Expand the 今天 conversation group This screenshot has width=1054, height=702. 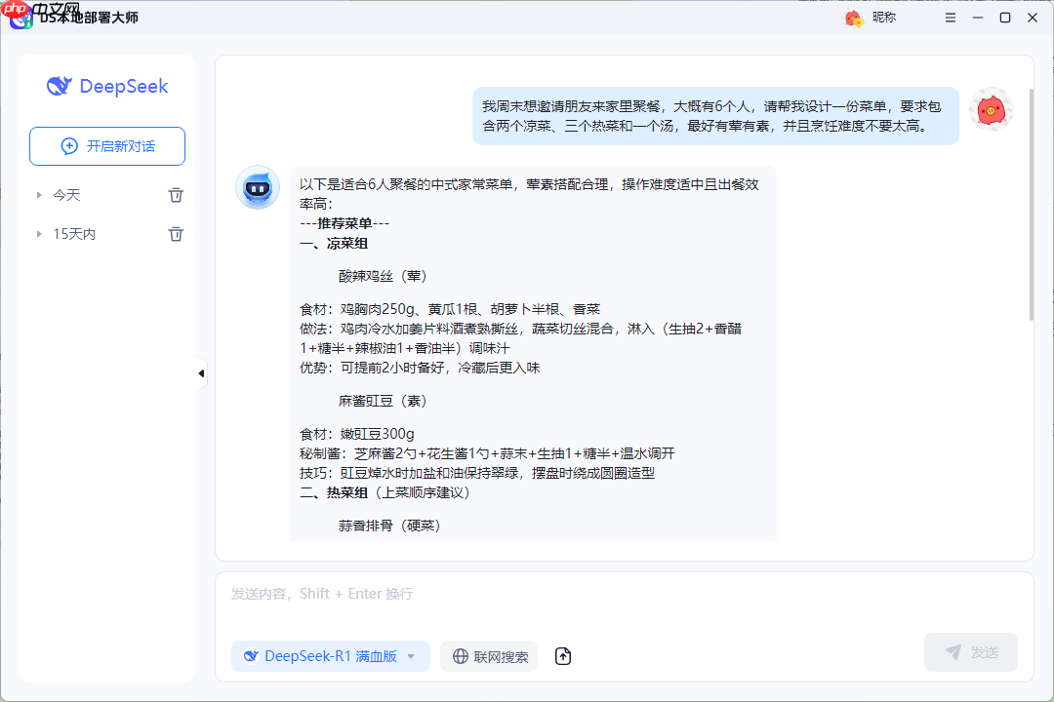[x=37, y=194]
